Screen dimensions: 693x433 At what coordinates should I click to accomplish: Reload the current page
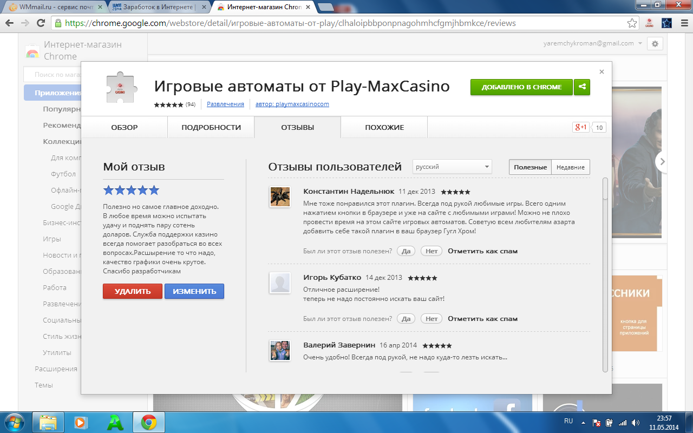[41, 23]
